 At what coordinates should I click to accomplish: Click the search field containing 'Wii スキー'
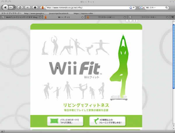click(155, 8)
